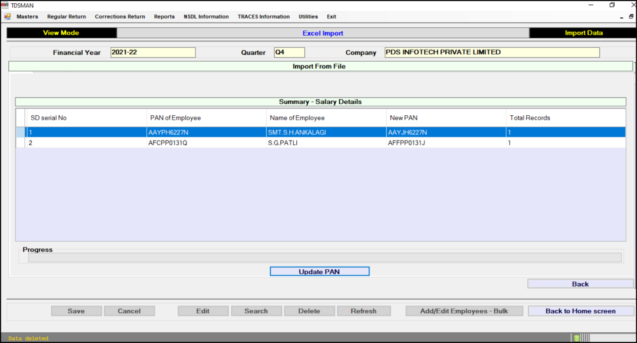Click the Save button
The height and width of the screenshot is (343, 637).
coord(76,311)
